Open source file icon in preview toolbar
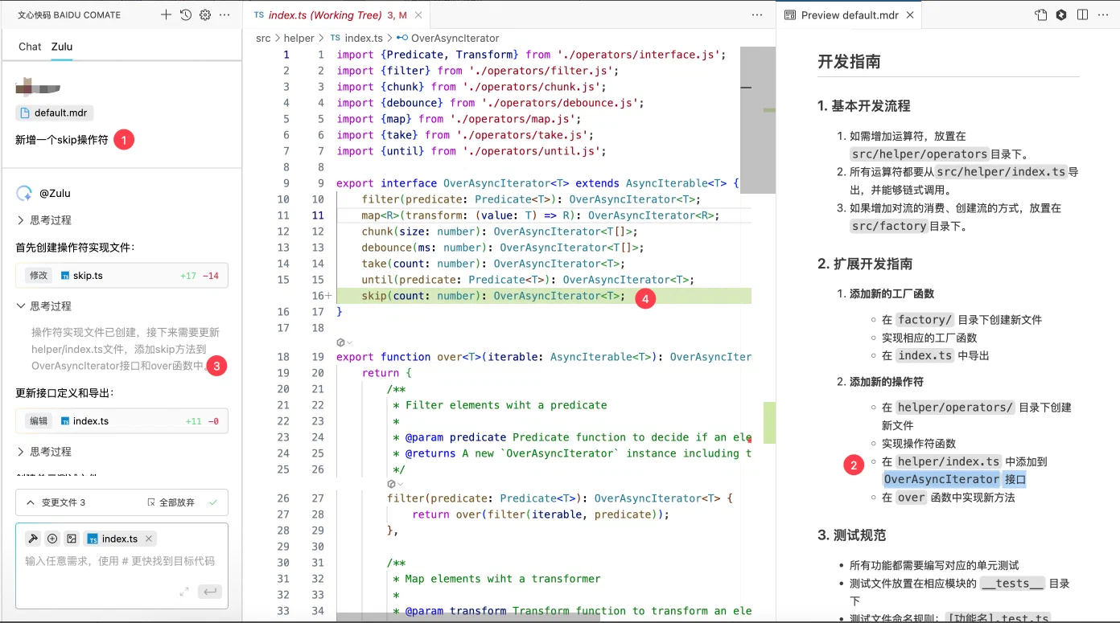 tap(1041, 14)
